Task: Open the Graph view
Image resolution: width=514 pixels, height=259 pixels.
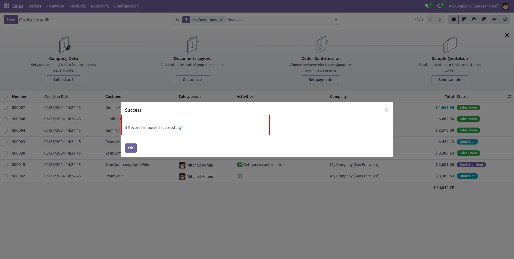Action: point(495,19)
